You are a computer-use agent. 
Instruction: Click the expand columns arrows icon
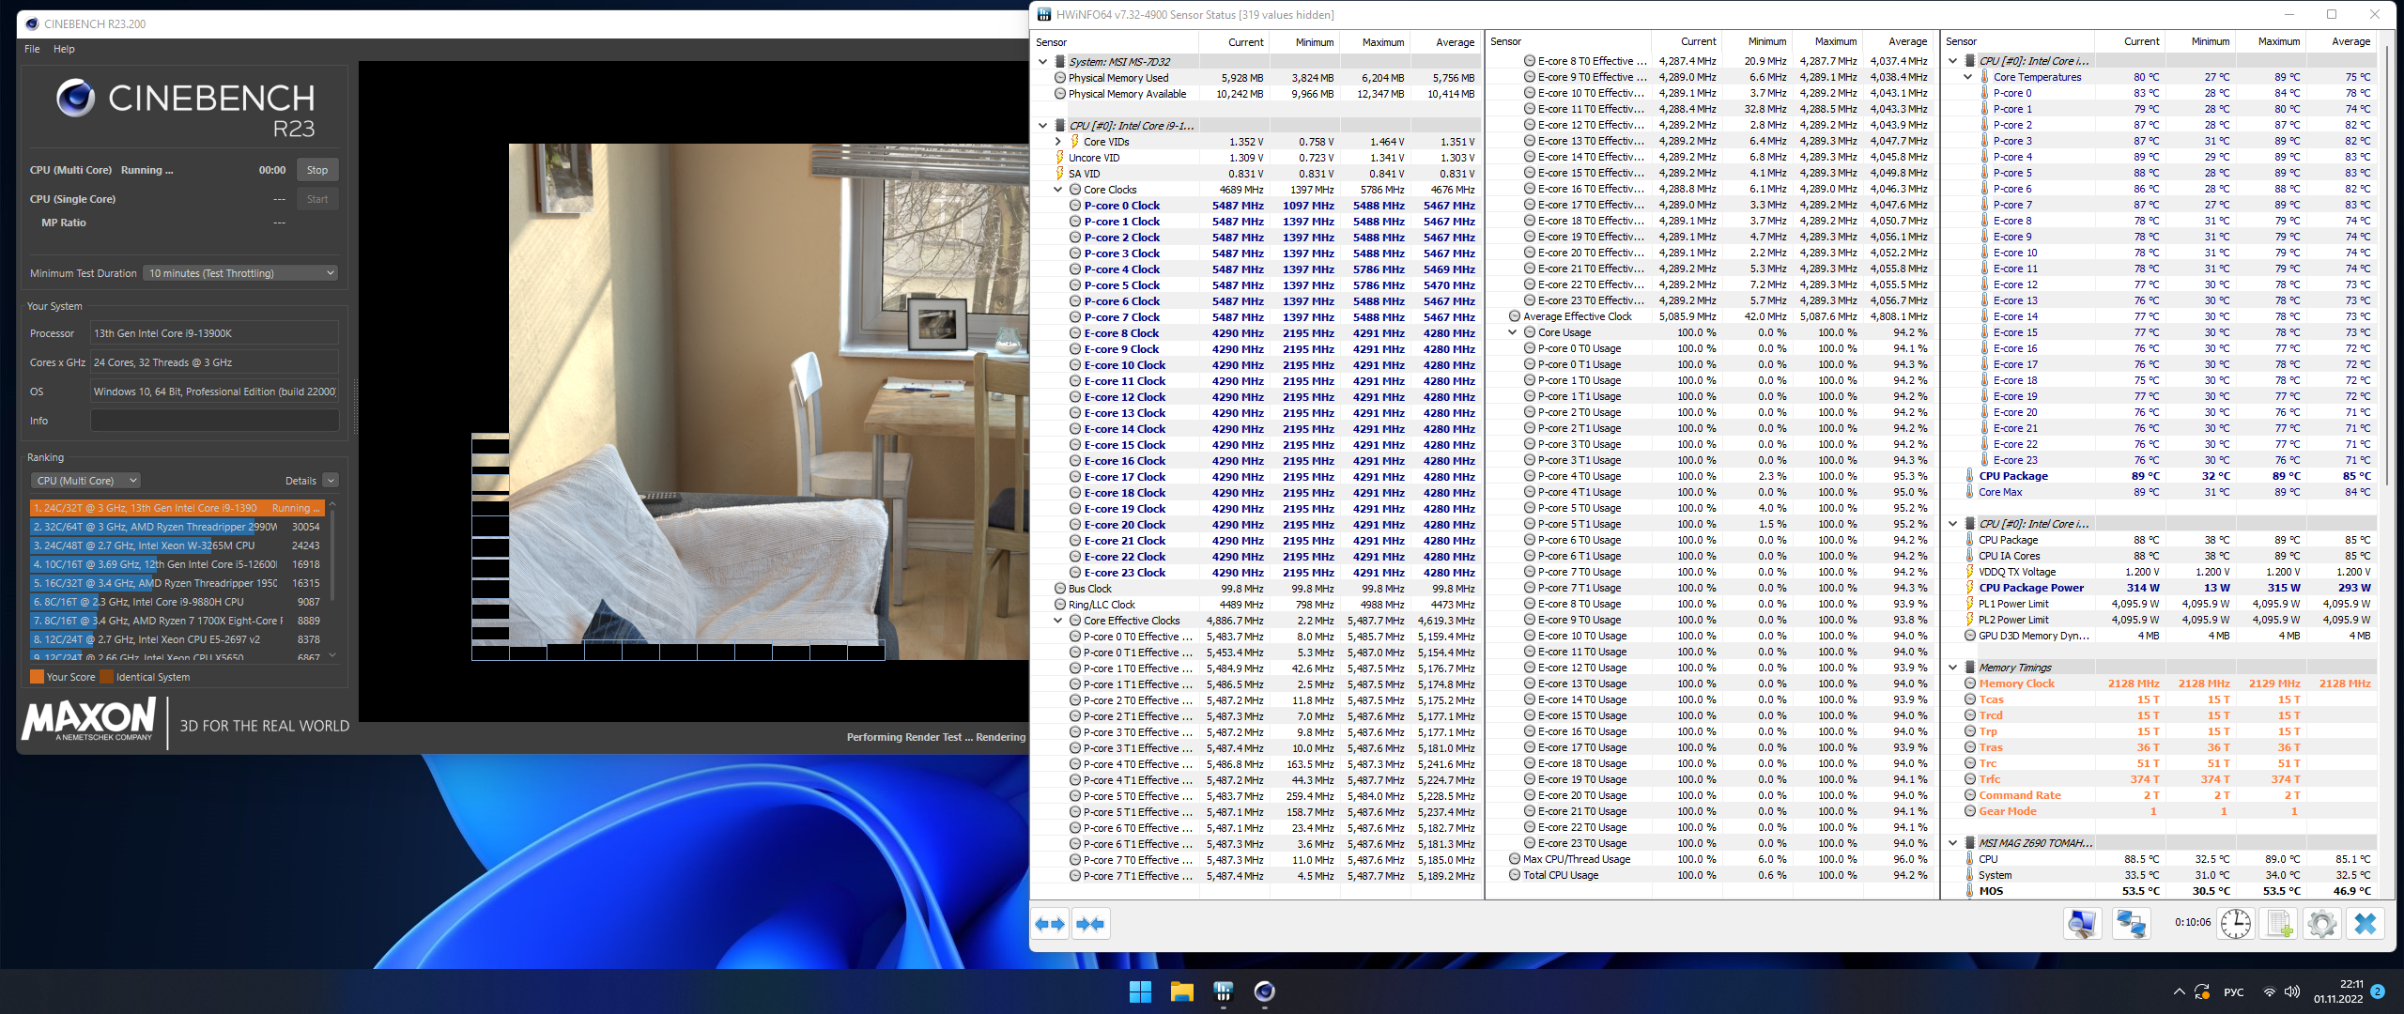pyautogui.click(x=1050, y=924)
